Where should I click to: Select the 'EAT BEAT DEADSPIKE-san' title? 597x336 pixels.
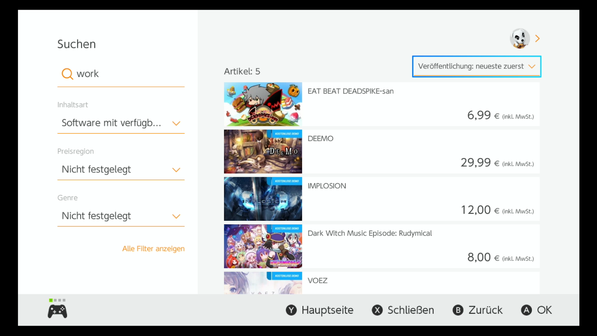[x=351, y=91]
